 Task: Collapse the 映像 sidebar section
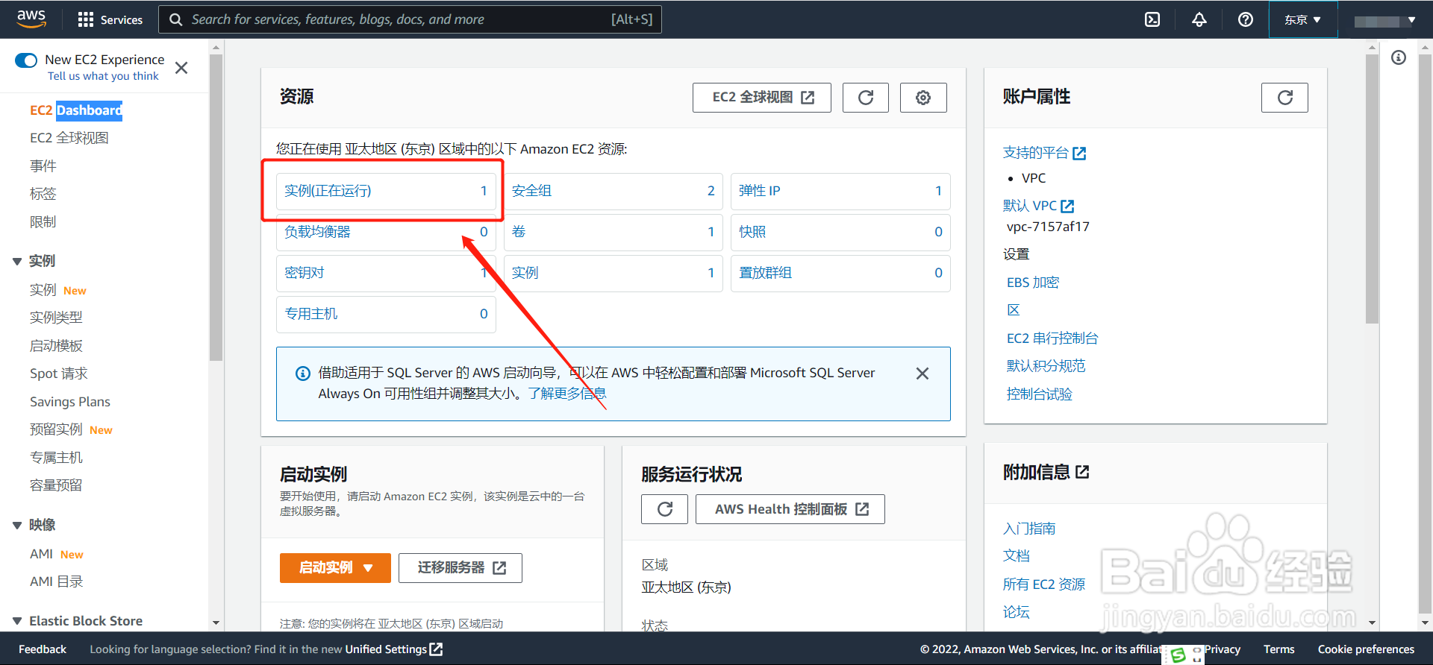(x=17, y=526)
